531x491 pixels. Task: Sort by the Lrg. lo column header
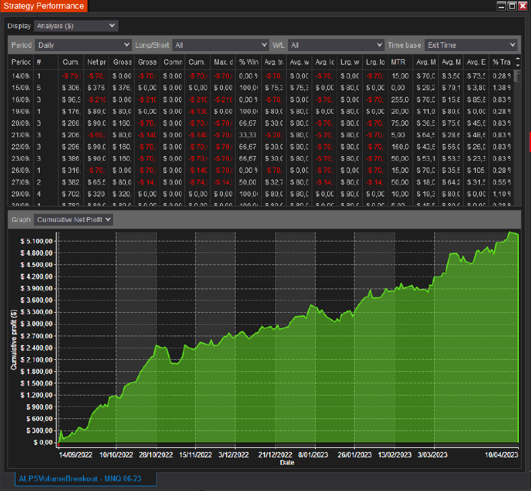[x=376, y=62]
